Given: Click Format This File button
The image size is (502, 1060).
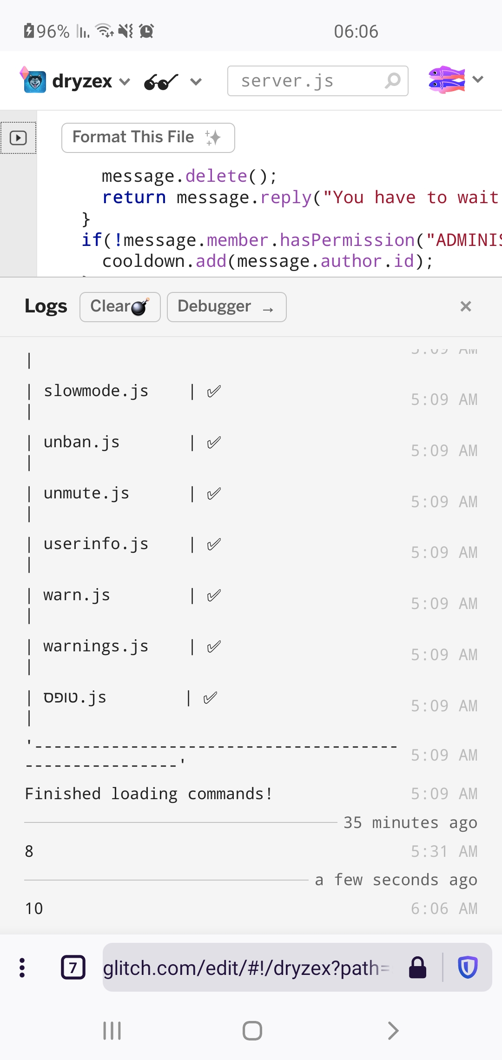Looking at the screenshot, I should pyautogui.click(x=148, y=138).
